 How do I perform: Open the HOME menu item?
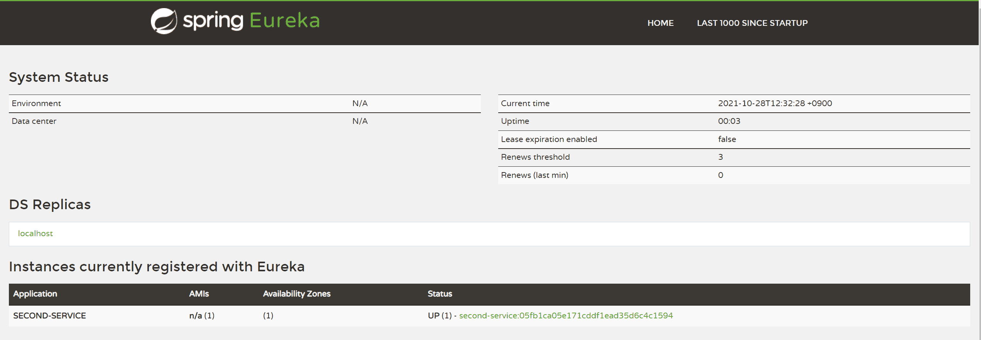[660, 23]
